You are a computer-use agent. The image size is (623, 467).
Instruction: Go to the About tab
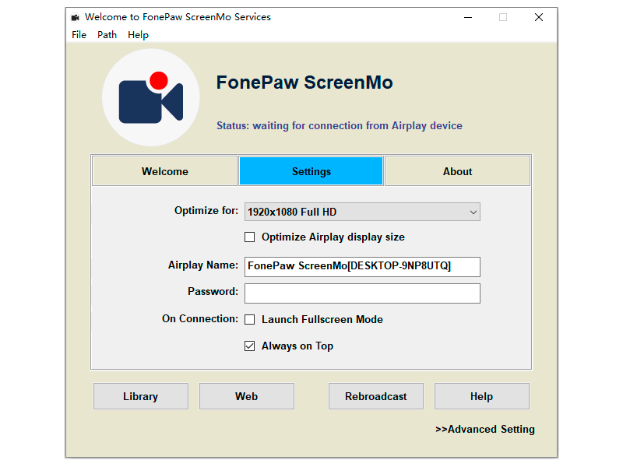point(457,171)
